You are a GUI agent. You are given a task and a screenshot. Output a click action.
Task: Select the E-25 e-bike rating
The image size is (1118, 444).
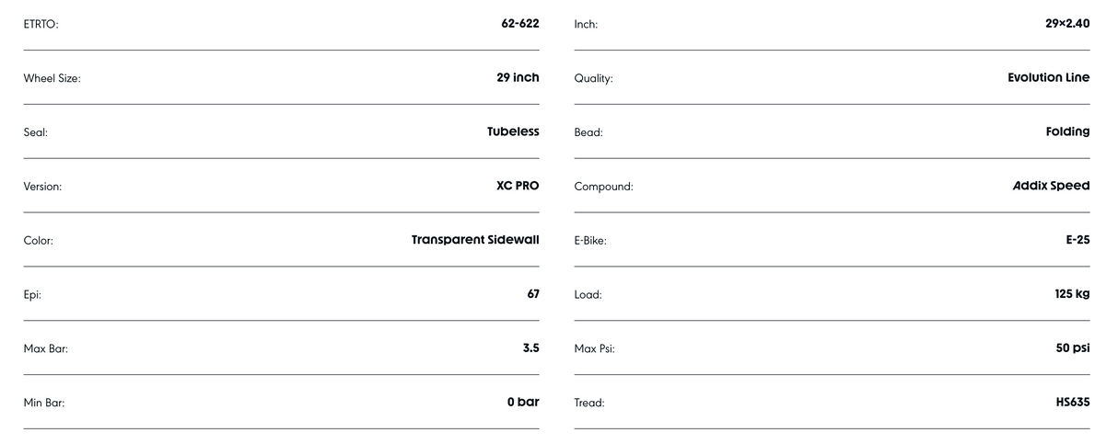point(1077,240)
